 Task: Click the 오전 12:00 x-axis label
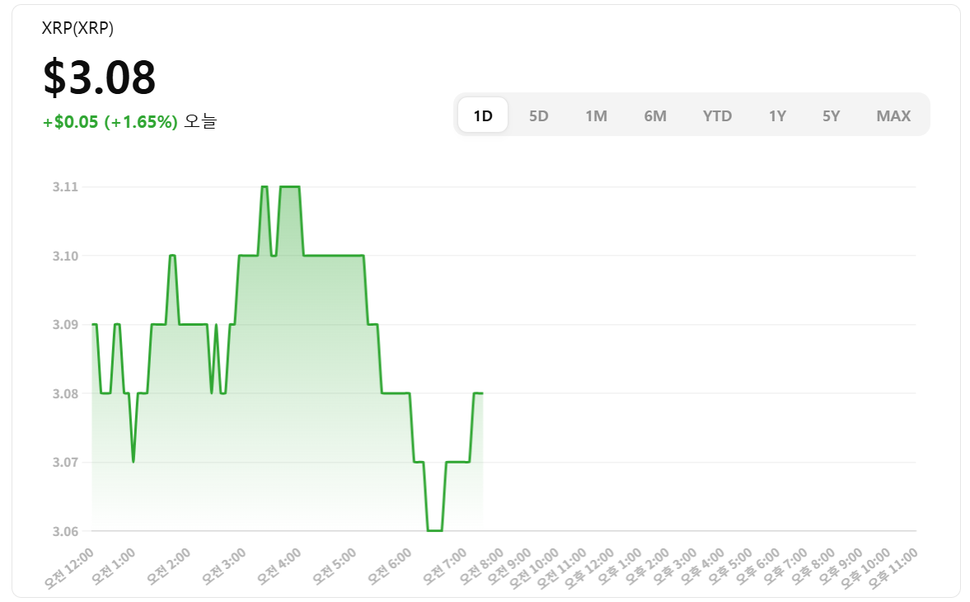click(x=68, y=567)
